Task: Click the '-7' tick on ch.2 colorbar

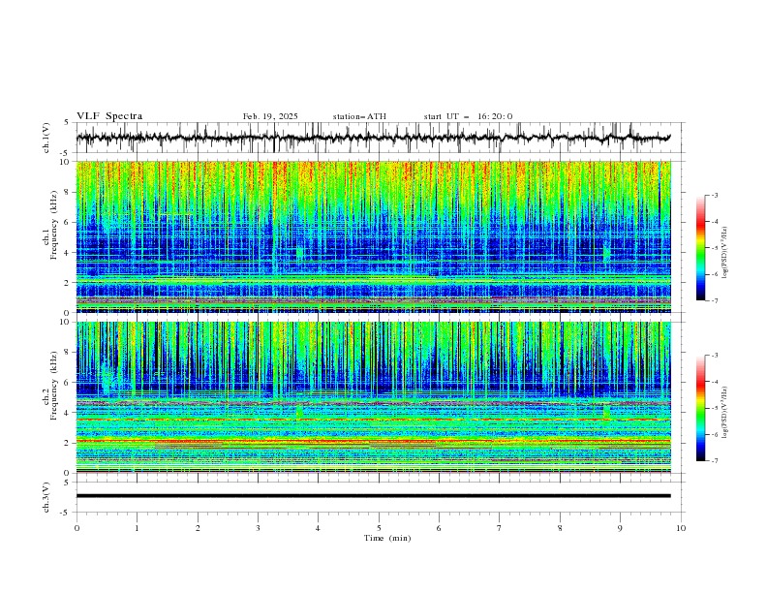Action: pyautogui.click(x=715, y=460)
